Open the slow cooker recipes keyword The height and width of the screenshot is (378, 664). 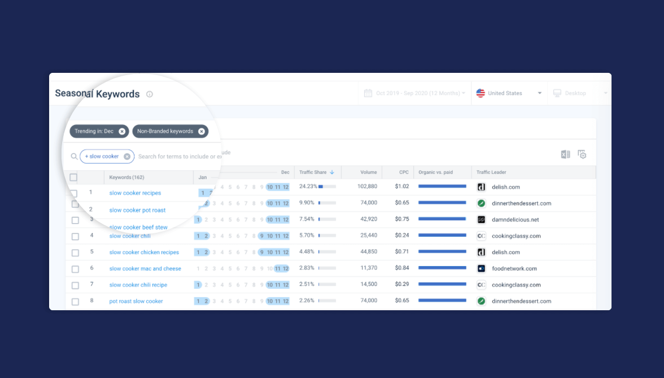[x=135, y=193]
